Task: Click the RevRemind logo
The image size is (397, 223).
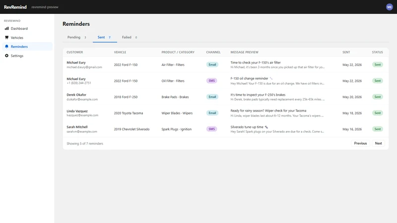Action: pyautogui.click(x=15, y=7)
